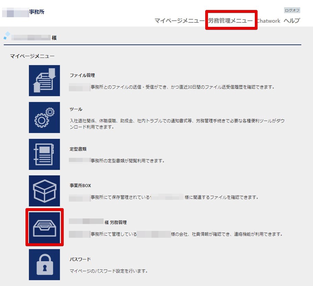This screenshot has height=286, width=313.
Task: Click text 事務所の定型書類が閲覧利用できます。
Action: tap(127, 161)
